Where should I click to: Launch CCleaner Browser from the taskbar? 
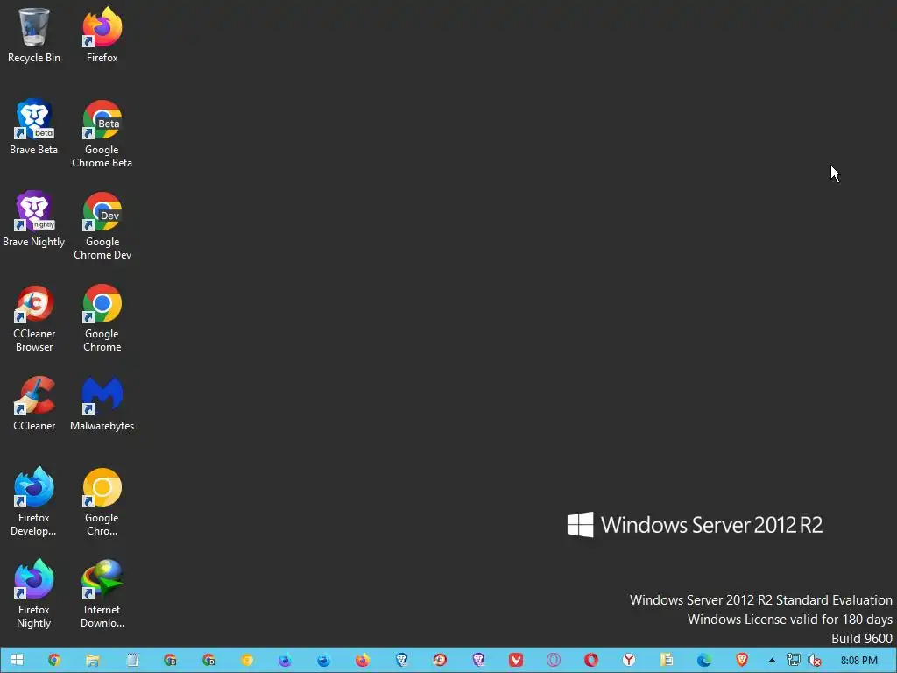[x=440, y=661]
